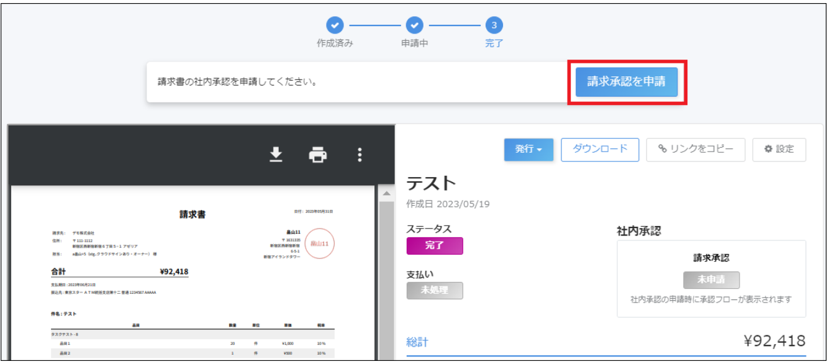
Task: Open PDF viewer three-dot menu
Action: [x=360, y=155]
